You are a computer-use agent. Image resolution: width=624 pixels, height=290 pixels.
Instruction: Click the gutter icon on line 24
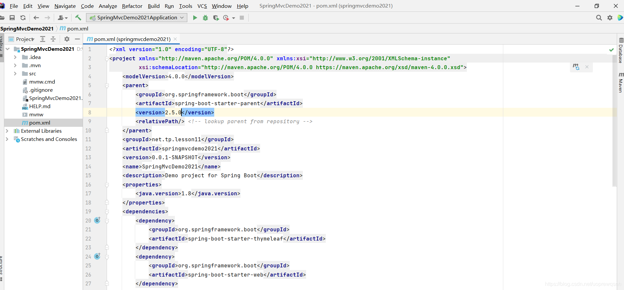pos(97,256)
